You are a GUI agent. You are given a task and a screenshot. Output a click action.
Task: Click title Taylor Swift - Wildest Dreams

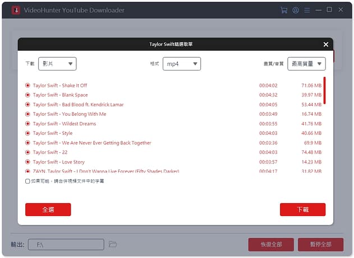coord(65,124)
